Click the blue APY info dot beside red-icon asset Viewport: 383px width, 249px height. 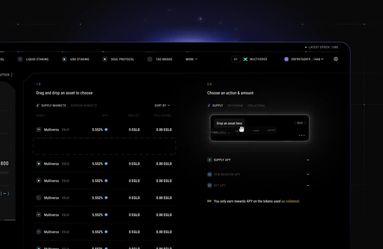point(106,198)
